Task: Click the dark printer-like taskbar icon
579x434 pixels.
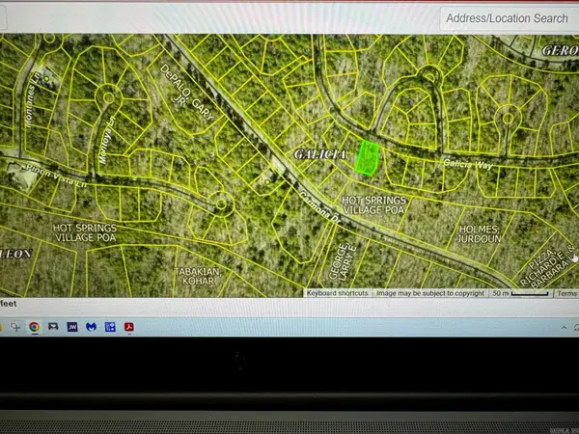Action: coord(53,328)
